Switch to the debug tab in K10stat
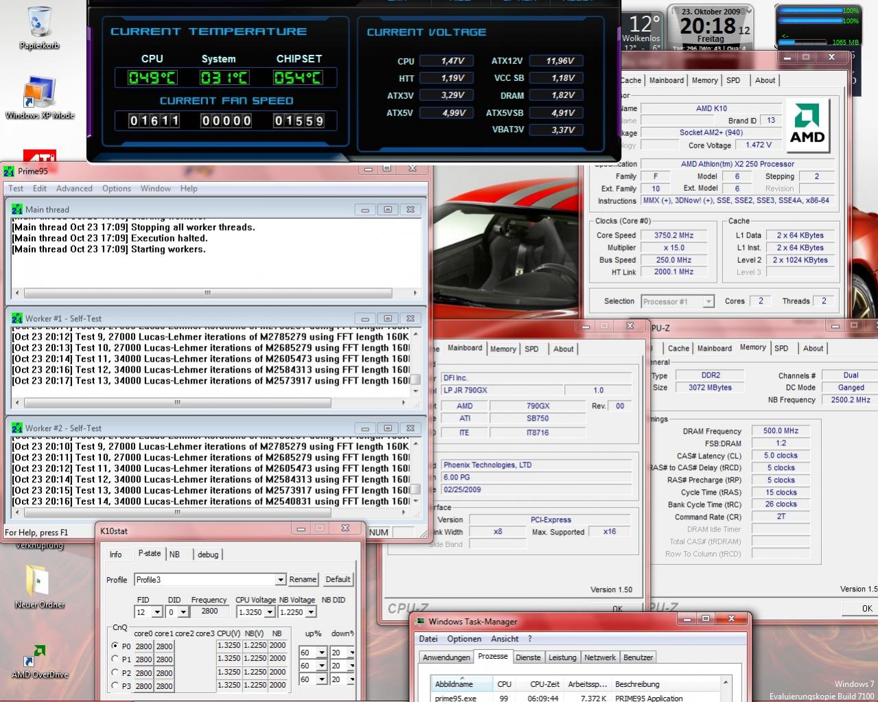The image size is (878, 702). click(x=208, y=554)
